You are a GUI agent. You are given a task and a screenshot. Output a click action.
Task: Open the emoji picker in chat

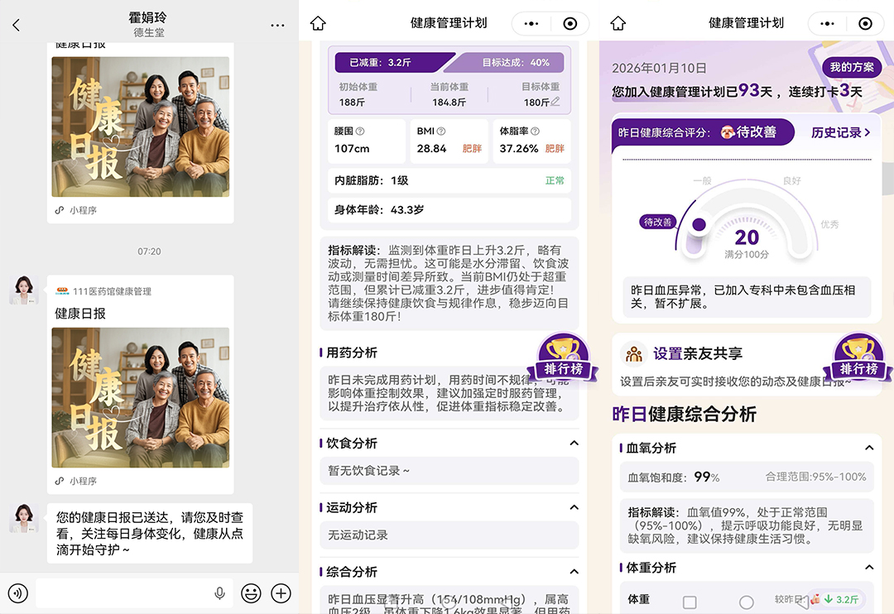[x=251, y=593]
